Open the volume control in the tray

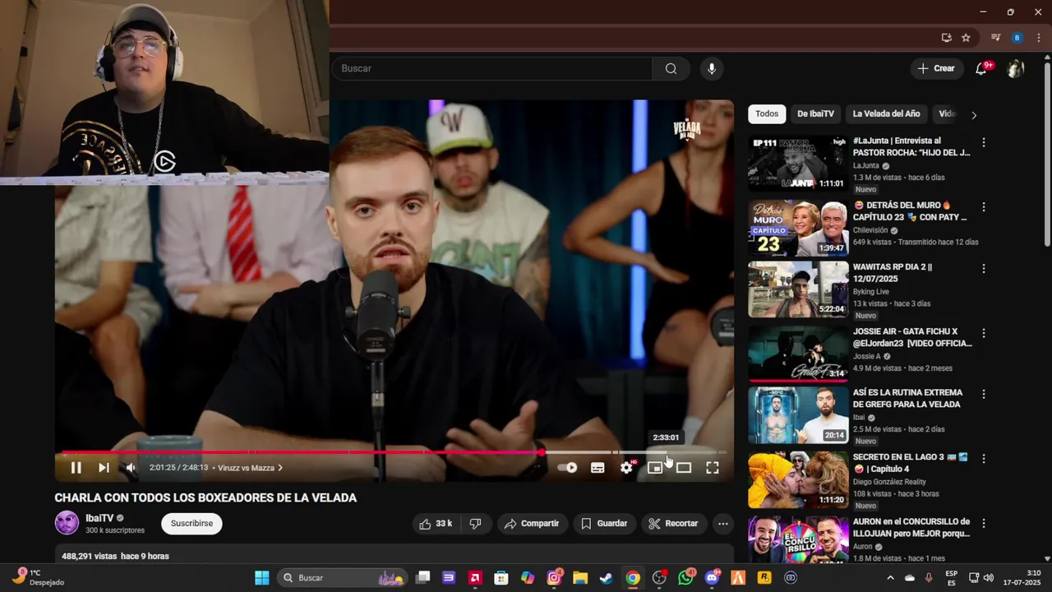coord(989,578)
